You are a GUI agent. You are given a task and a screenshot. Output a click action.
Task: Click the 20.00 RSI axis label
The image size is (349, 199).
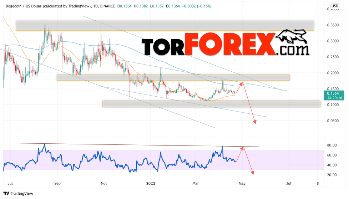(x=332, y=175)
